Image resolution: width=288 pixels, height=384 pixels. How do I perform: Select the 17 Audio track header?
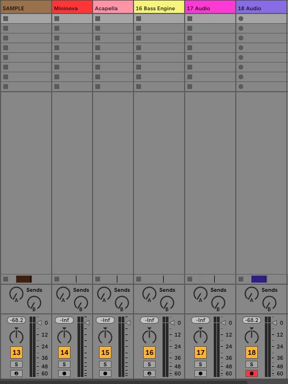coord(210,8)
